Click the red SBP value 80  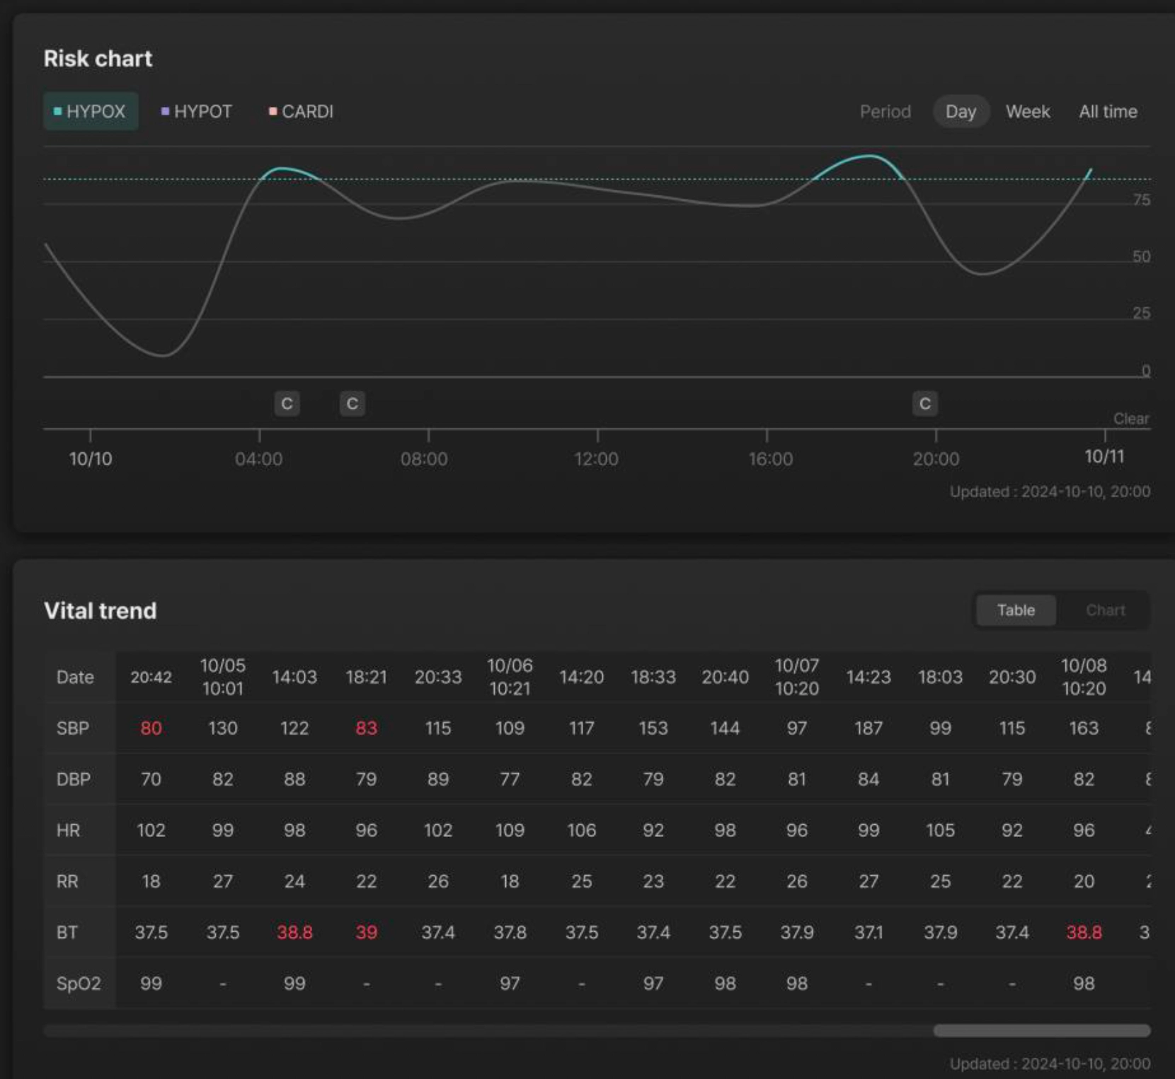pos(151,728)
